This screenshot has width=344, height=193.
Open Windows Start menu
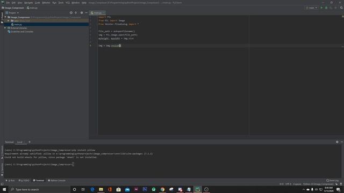coord(4,189)
